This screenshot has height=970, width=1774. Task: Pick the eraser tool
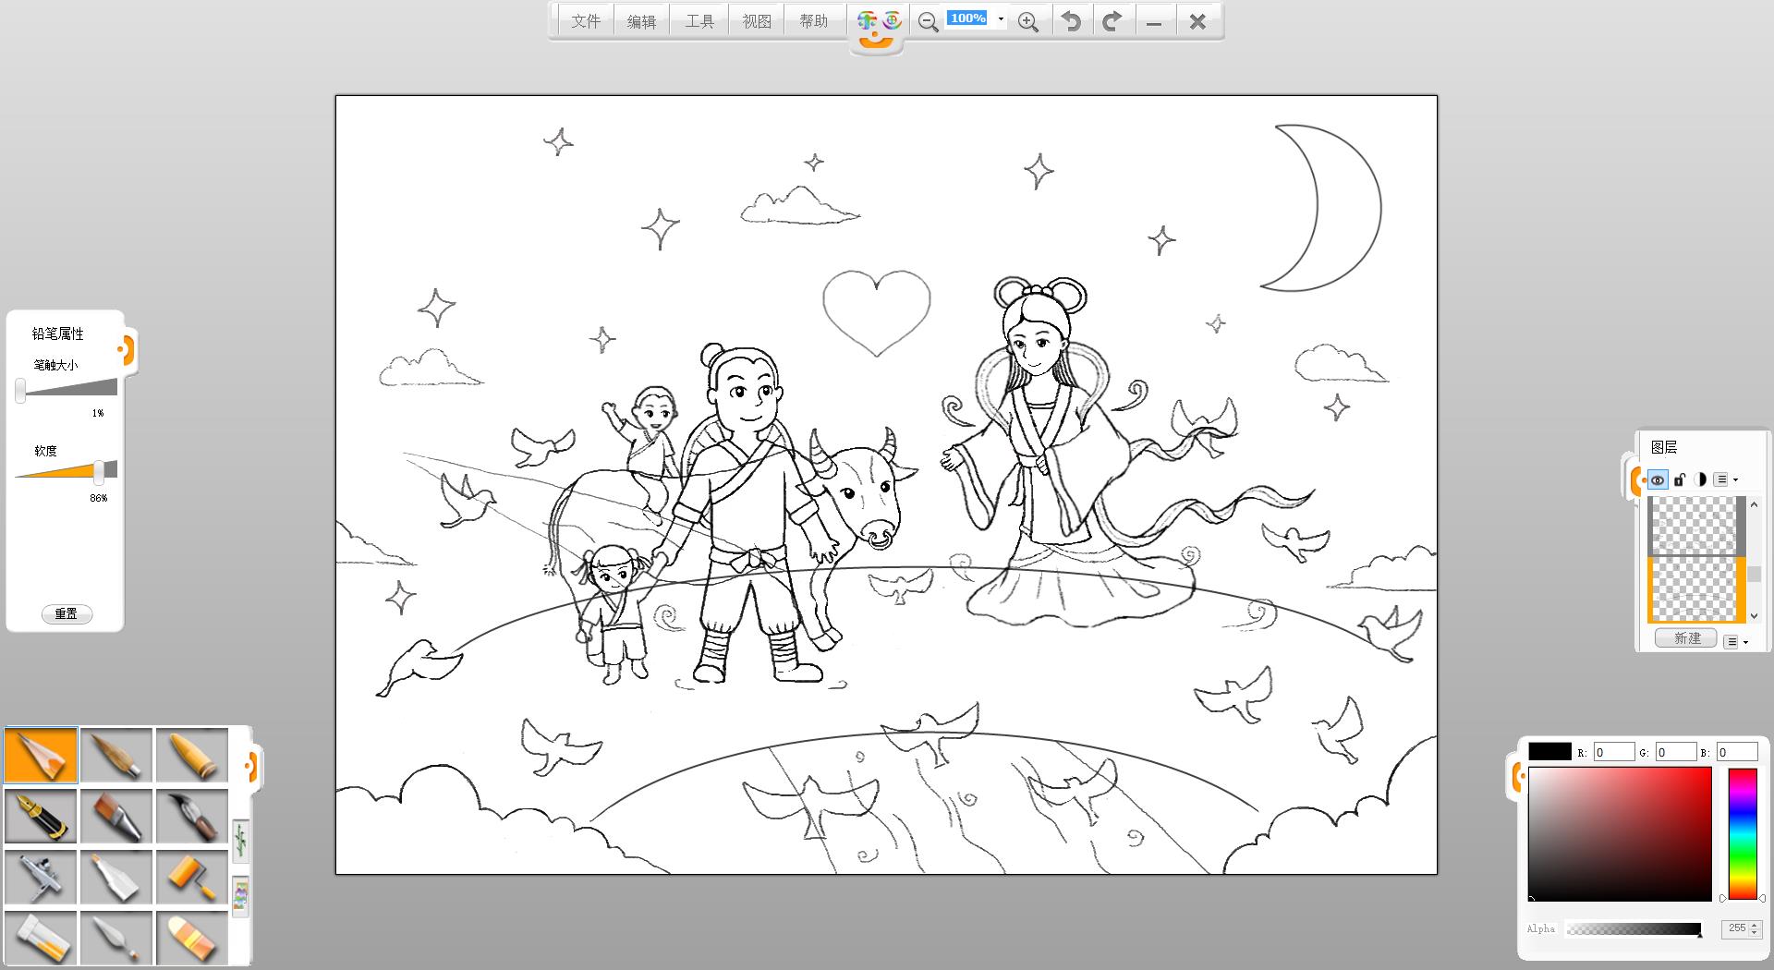coord(192,938)
